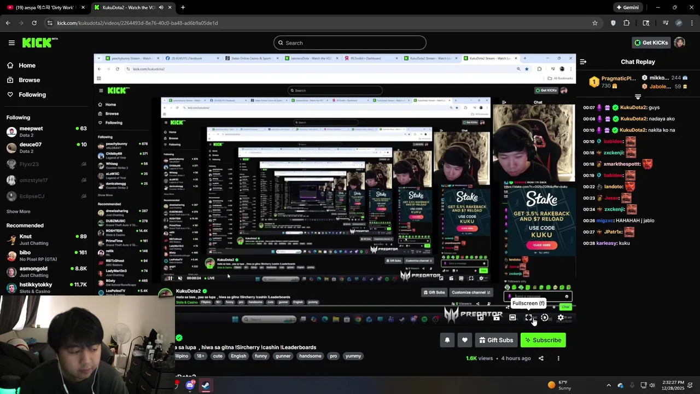
Task: Click the heart follow button
Action: [465, 340]
